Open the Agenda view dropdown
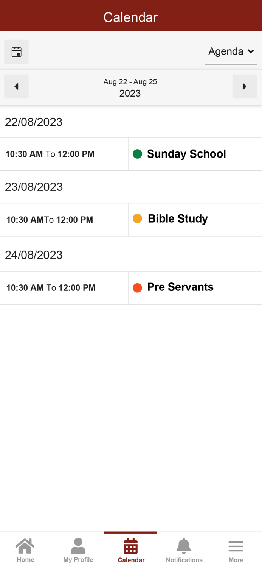262x568 pixels. pos(227,51)
